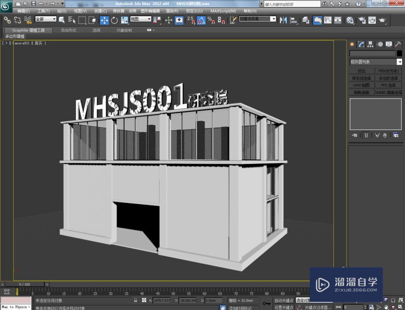Activate the Rotate tool
This screenshot has height=310, width=405.
pos(114,20)
